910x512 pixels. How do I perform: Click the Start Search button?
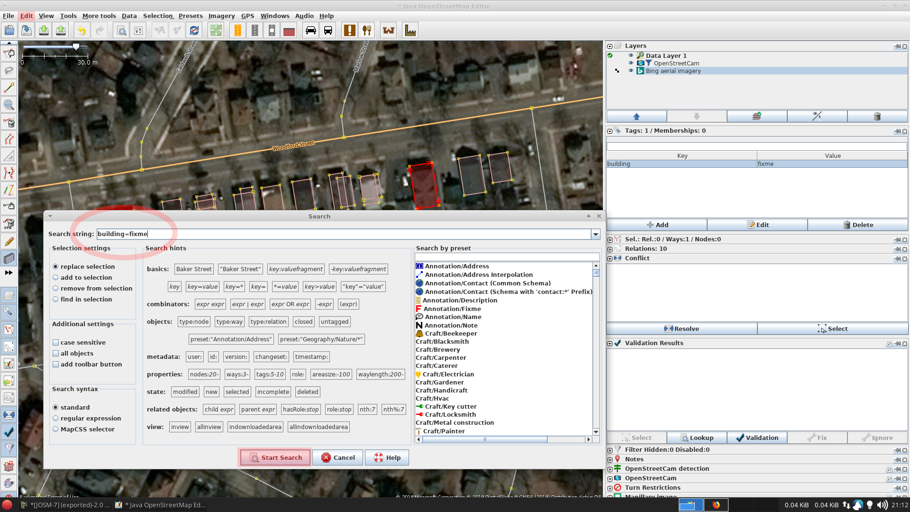[x=275, y=457]
